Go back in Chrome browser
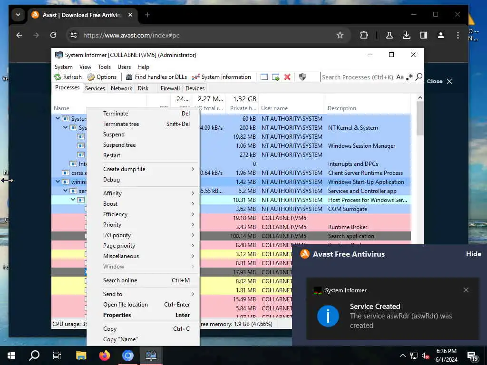This screenshot has height=365, width=487. tap(19, 35)
